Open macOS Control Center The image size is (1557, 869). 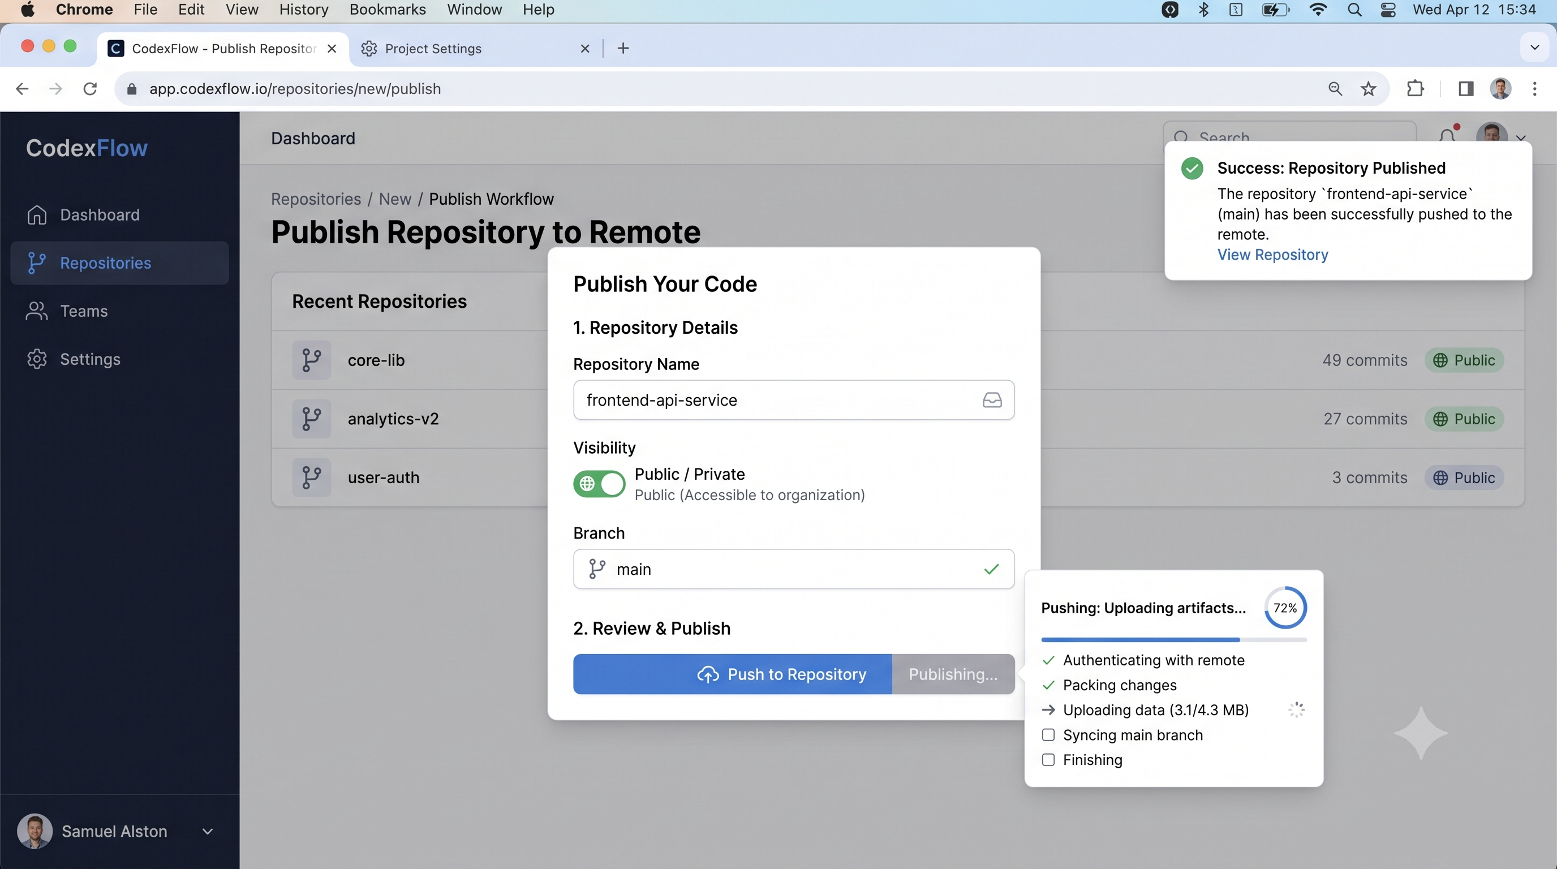(1388, 10)
